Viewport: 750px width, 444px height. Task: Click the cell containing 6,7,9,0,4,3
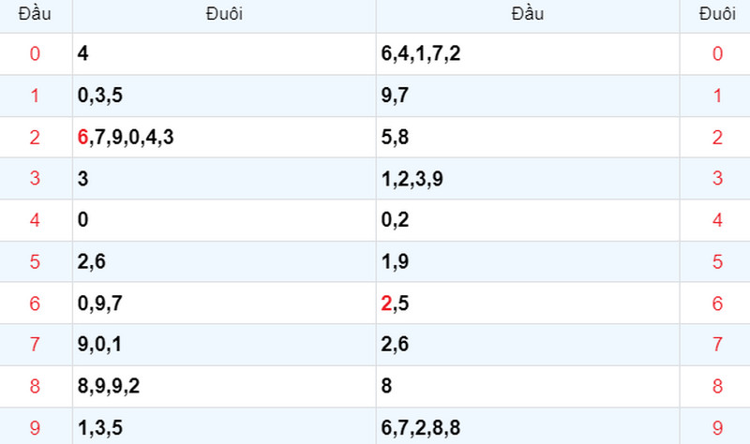coord(224,137)
